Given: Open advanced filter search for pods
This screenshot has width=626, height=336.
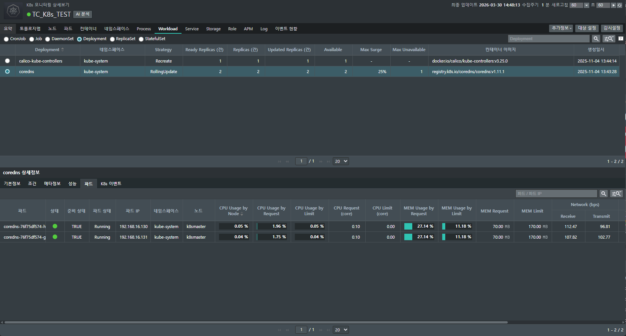Looking at the screenshot, I should [x=617, y=194].
